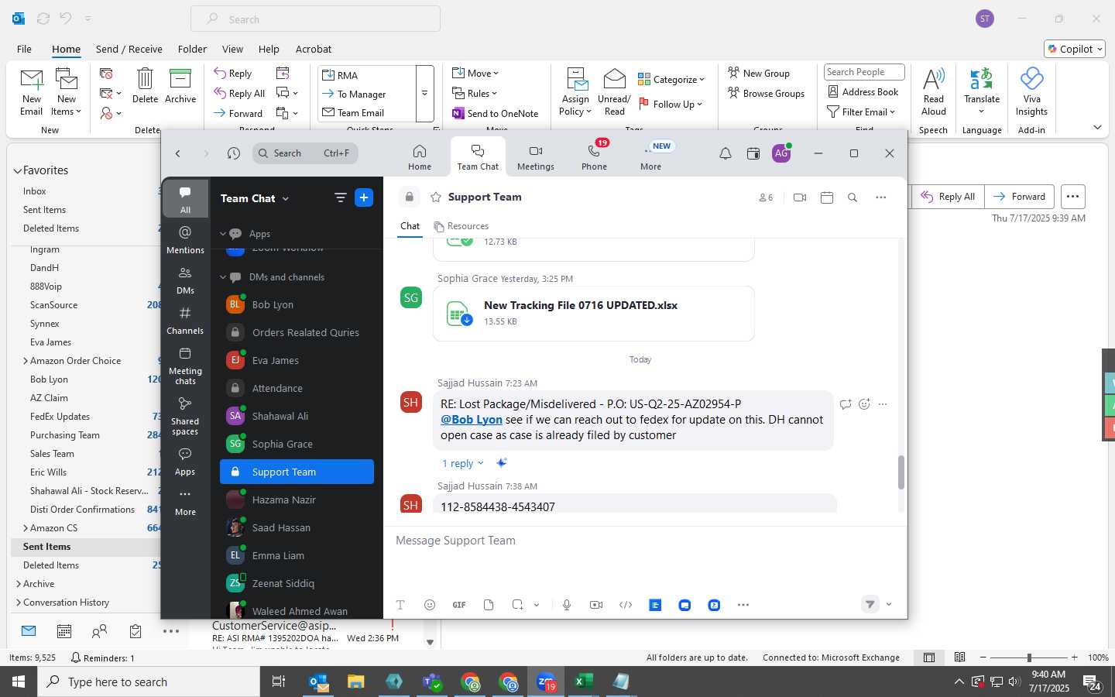
Task: Open Meeting chats in Zoom sidebar
Action: pos(185,366)
